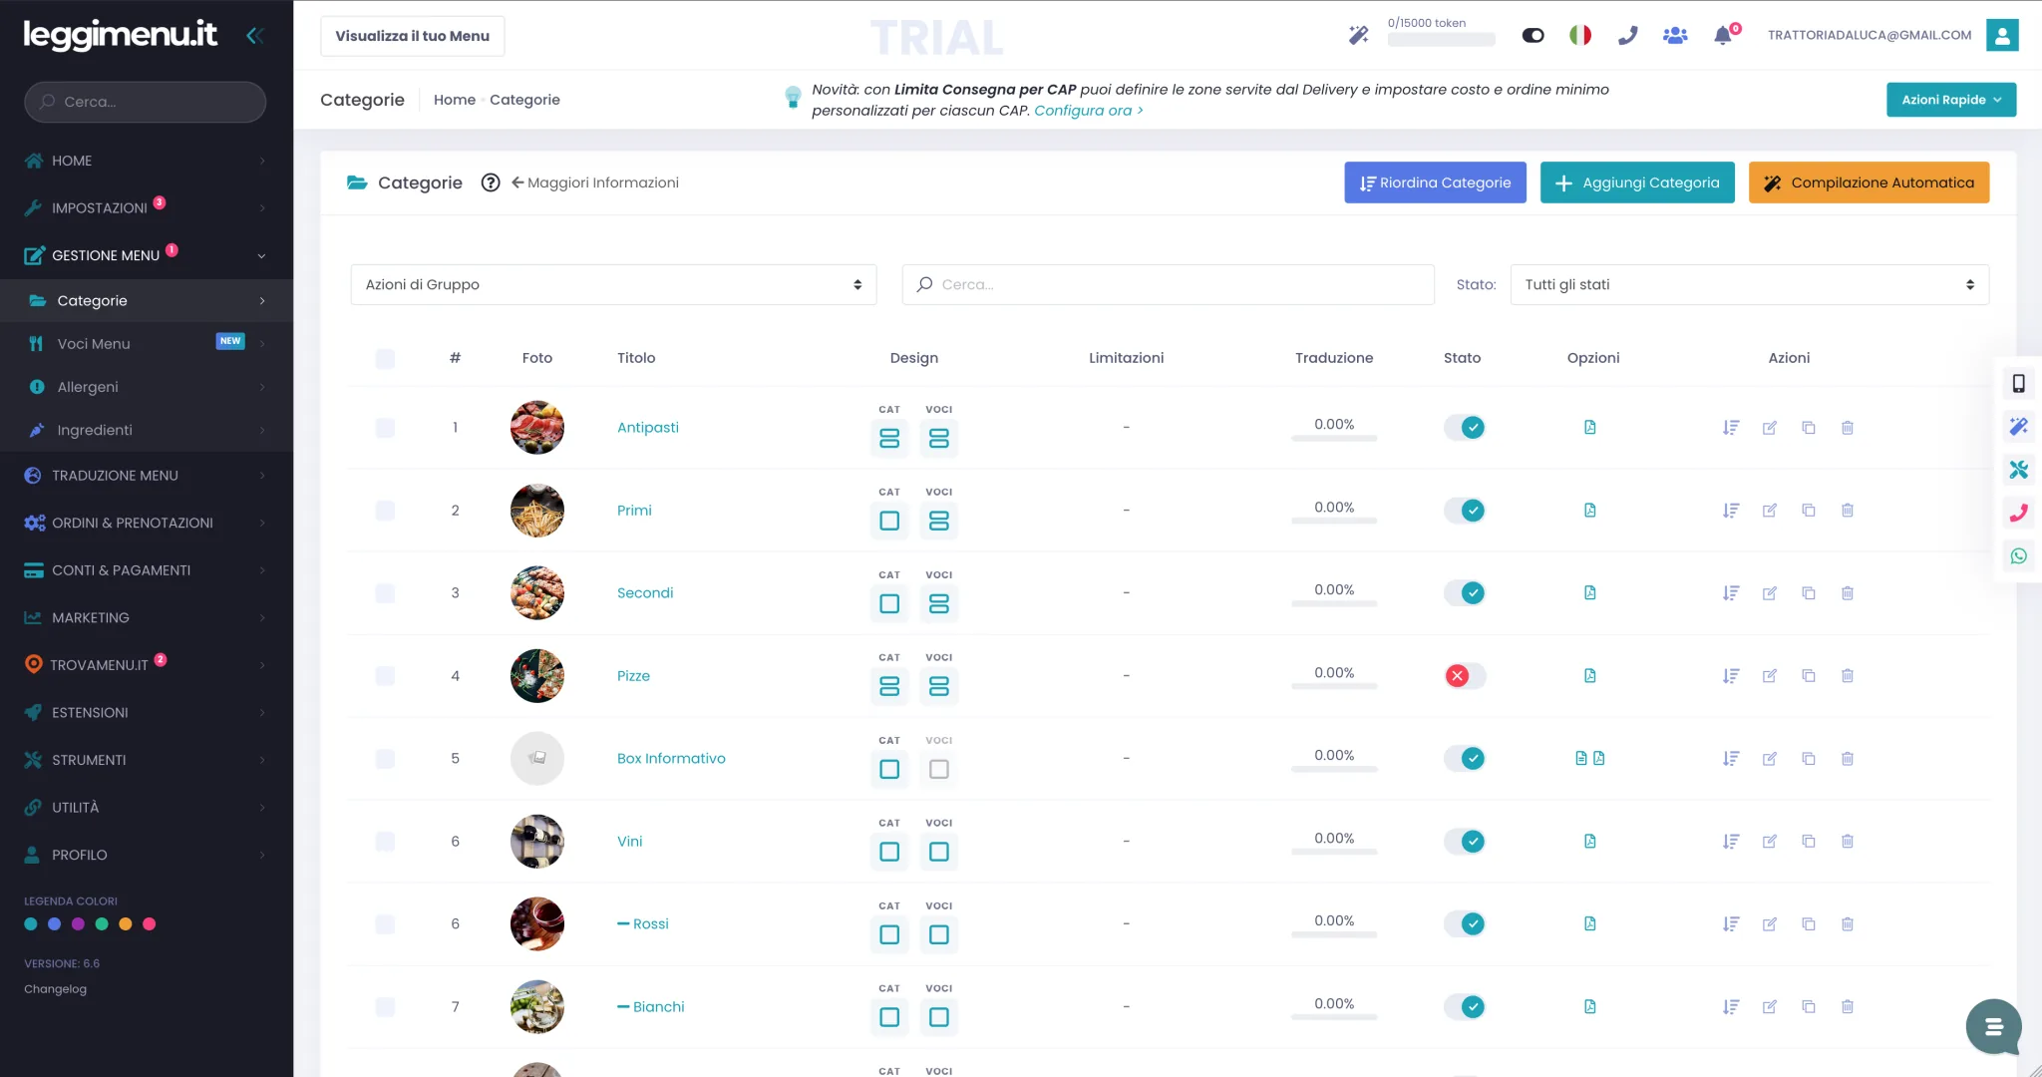
Task: Expand ORDINI & PRENOTAZIONI section
Action: pos(147,523)
